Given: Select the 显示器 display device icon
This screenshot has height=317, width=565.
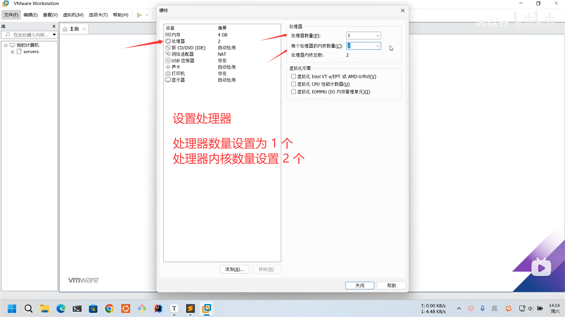Looking at the screenshot, I should pyautogui.click(x=168, y=80).
